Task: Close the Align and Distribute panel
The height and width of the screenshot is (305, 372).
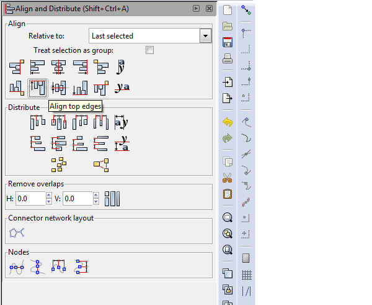Action: (209, 9)
